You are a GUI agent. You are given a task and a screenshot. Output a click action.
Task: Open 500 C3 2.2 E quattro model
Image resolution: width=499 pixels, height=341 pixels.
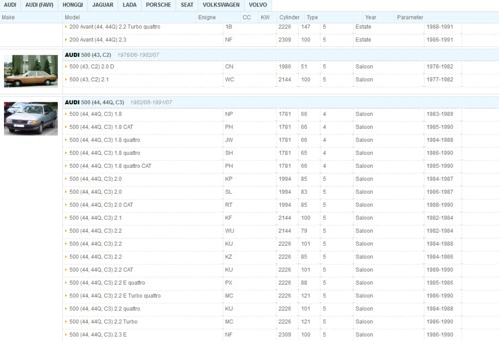[107, 283]
